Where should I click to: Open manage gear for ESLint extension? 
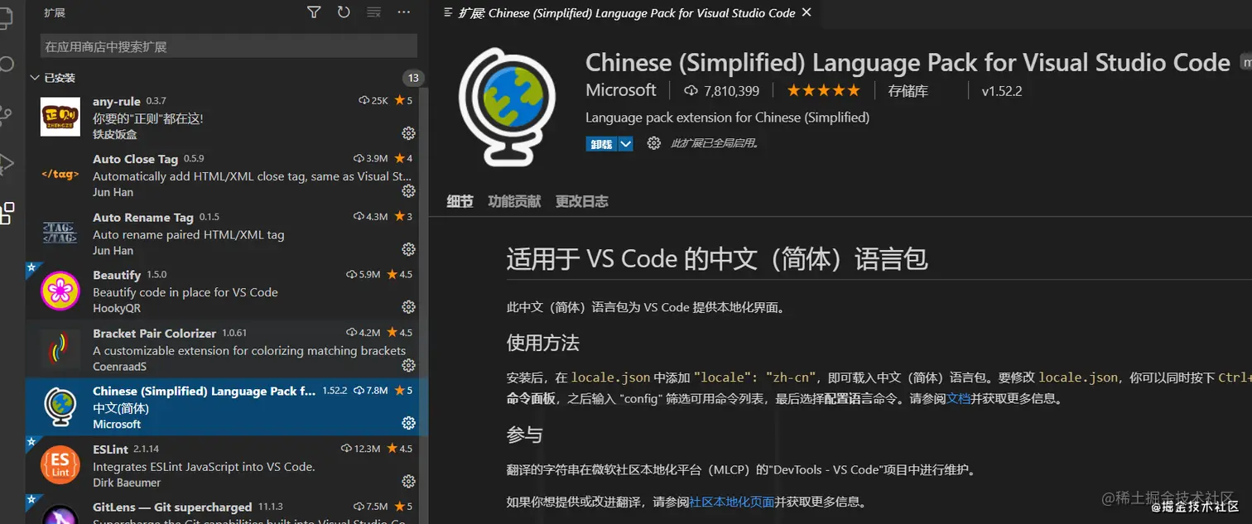408,481
